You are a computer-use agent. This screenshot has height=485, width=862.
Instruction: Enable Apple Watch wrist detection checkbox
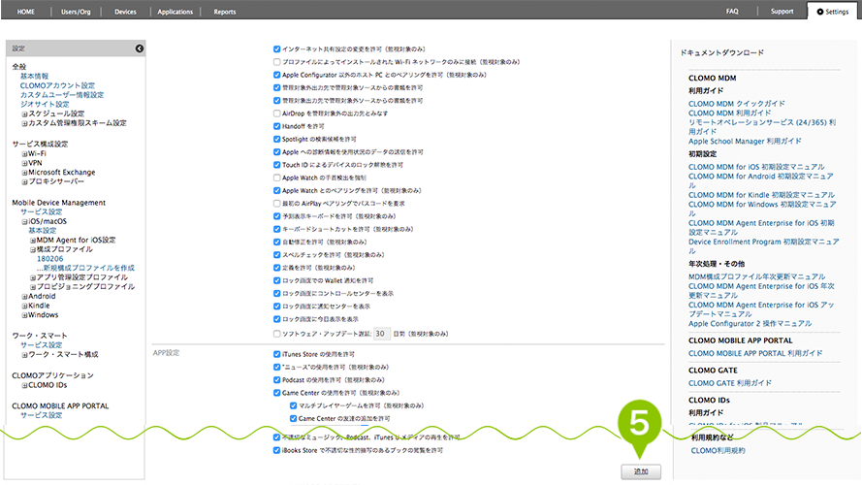(276, 178)
